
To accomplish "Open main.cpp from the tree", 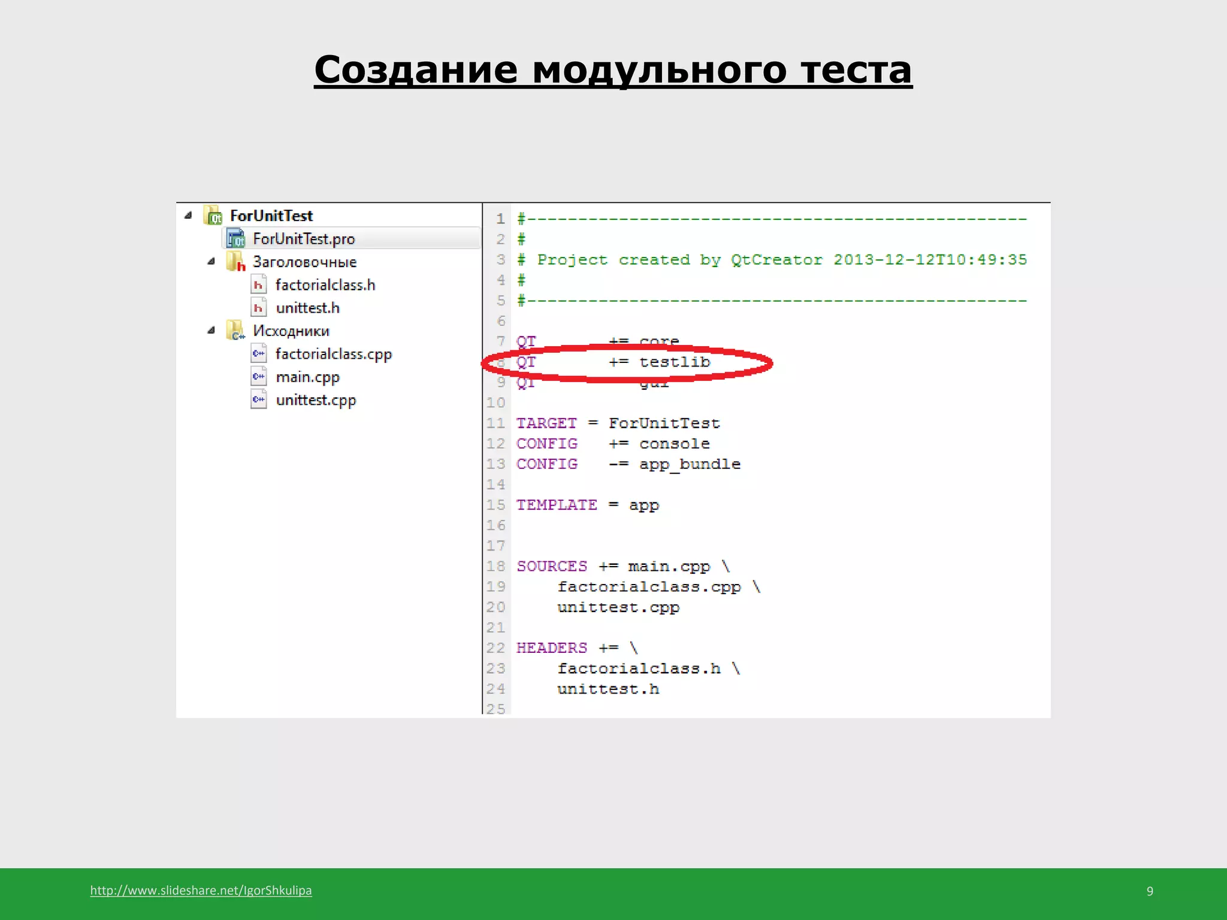I will [x=308, y=377].
